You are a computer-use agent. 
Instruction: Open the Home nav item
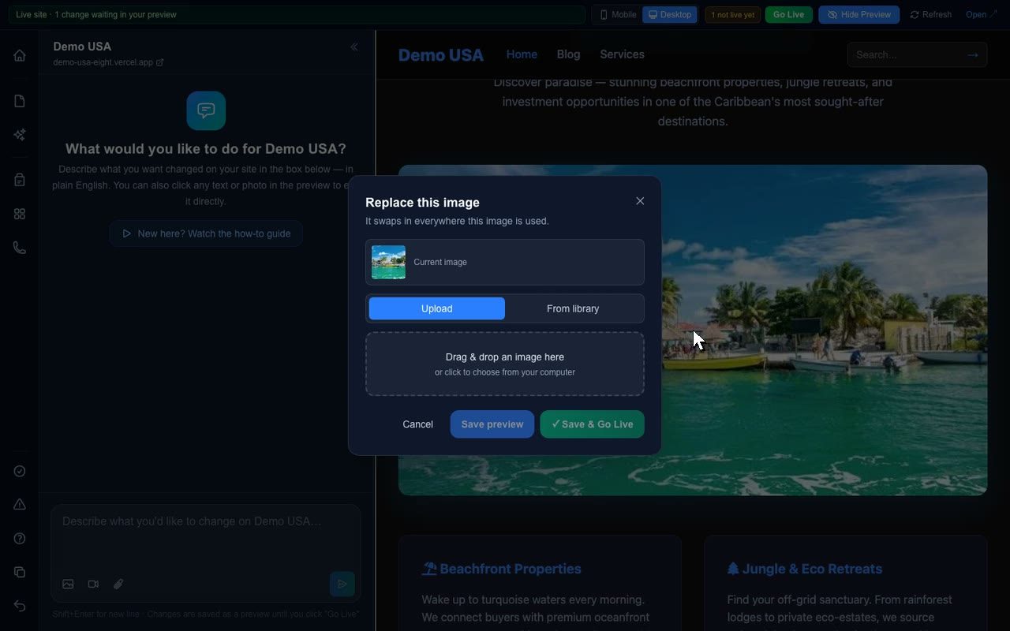point(522,54)
